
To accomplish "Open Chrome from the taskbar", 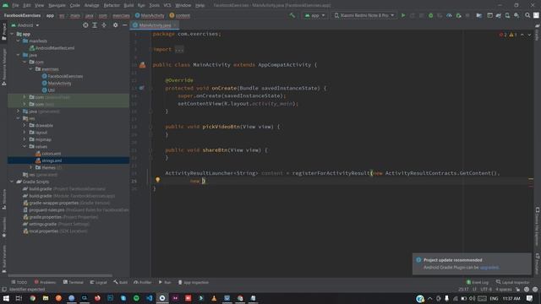I will (32, 298).
